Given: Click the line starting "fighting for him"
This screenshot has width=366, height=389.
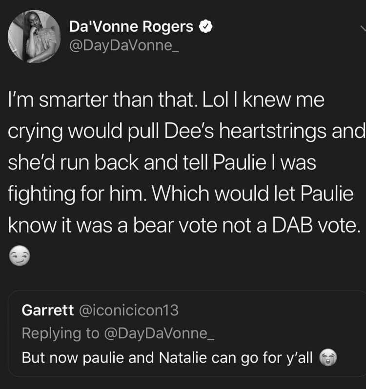Looking at the screenshot, I should tap(181, 194).
